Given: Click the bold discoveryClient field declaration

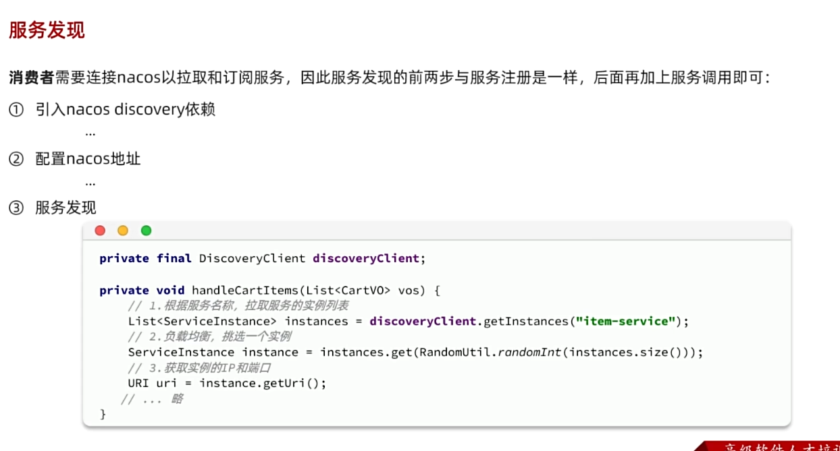Looking at the screenshot, I should [x=366, y=258].
